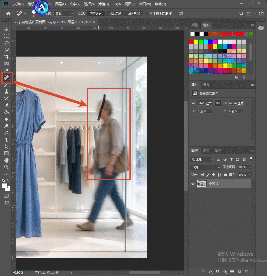Open the 模式 正常 dropdown in options bar
The height and width of the screenshot is (276, 267).
click(x=64, y=14)
